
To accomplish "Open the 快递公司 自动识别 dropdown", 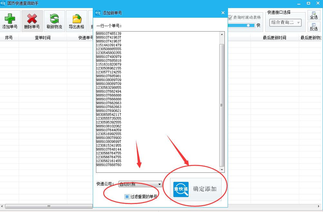I will (140, 184).
